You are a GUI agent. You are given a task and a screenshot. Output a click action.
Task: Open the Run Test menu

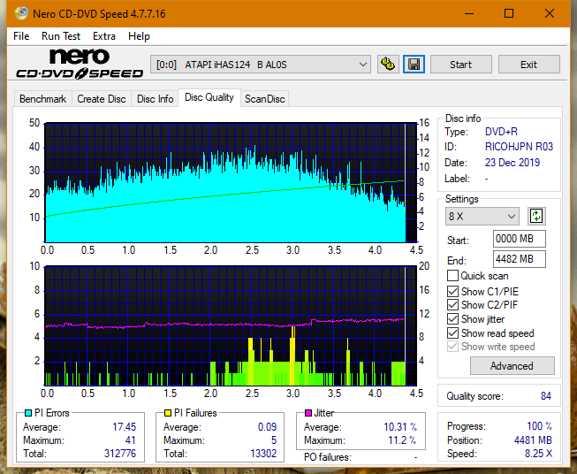pyautogui.click(x=61, y=36)
